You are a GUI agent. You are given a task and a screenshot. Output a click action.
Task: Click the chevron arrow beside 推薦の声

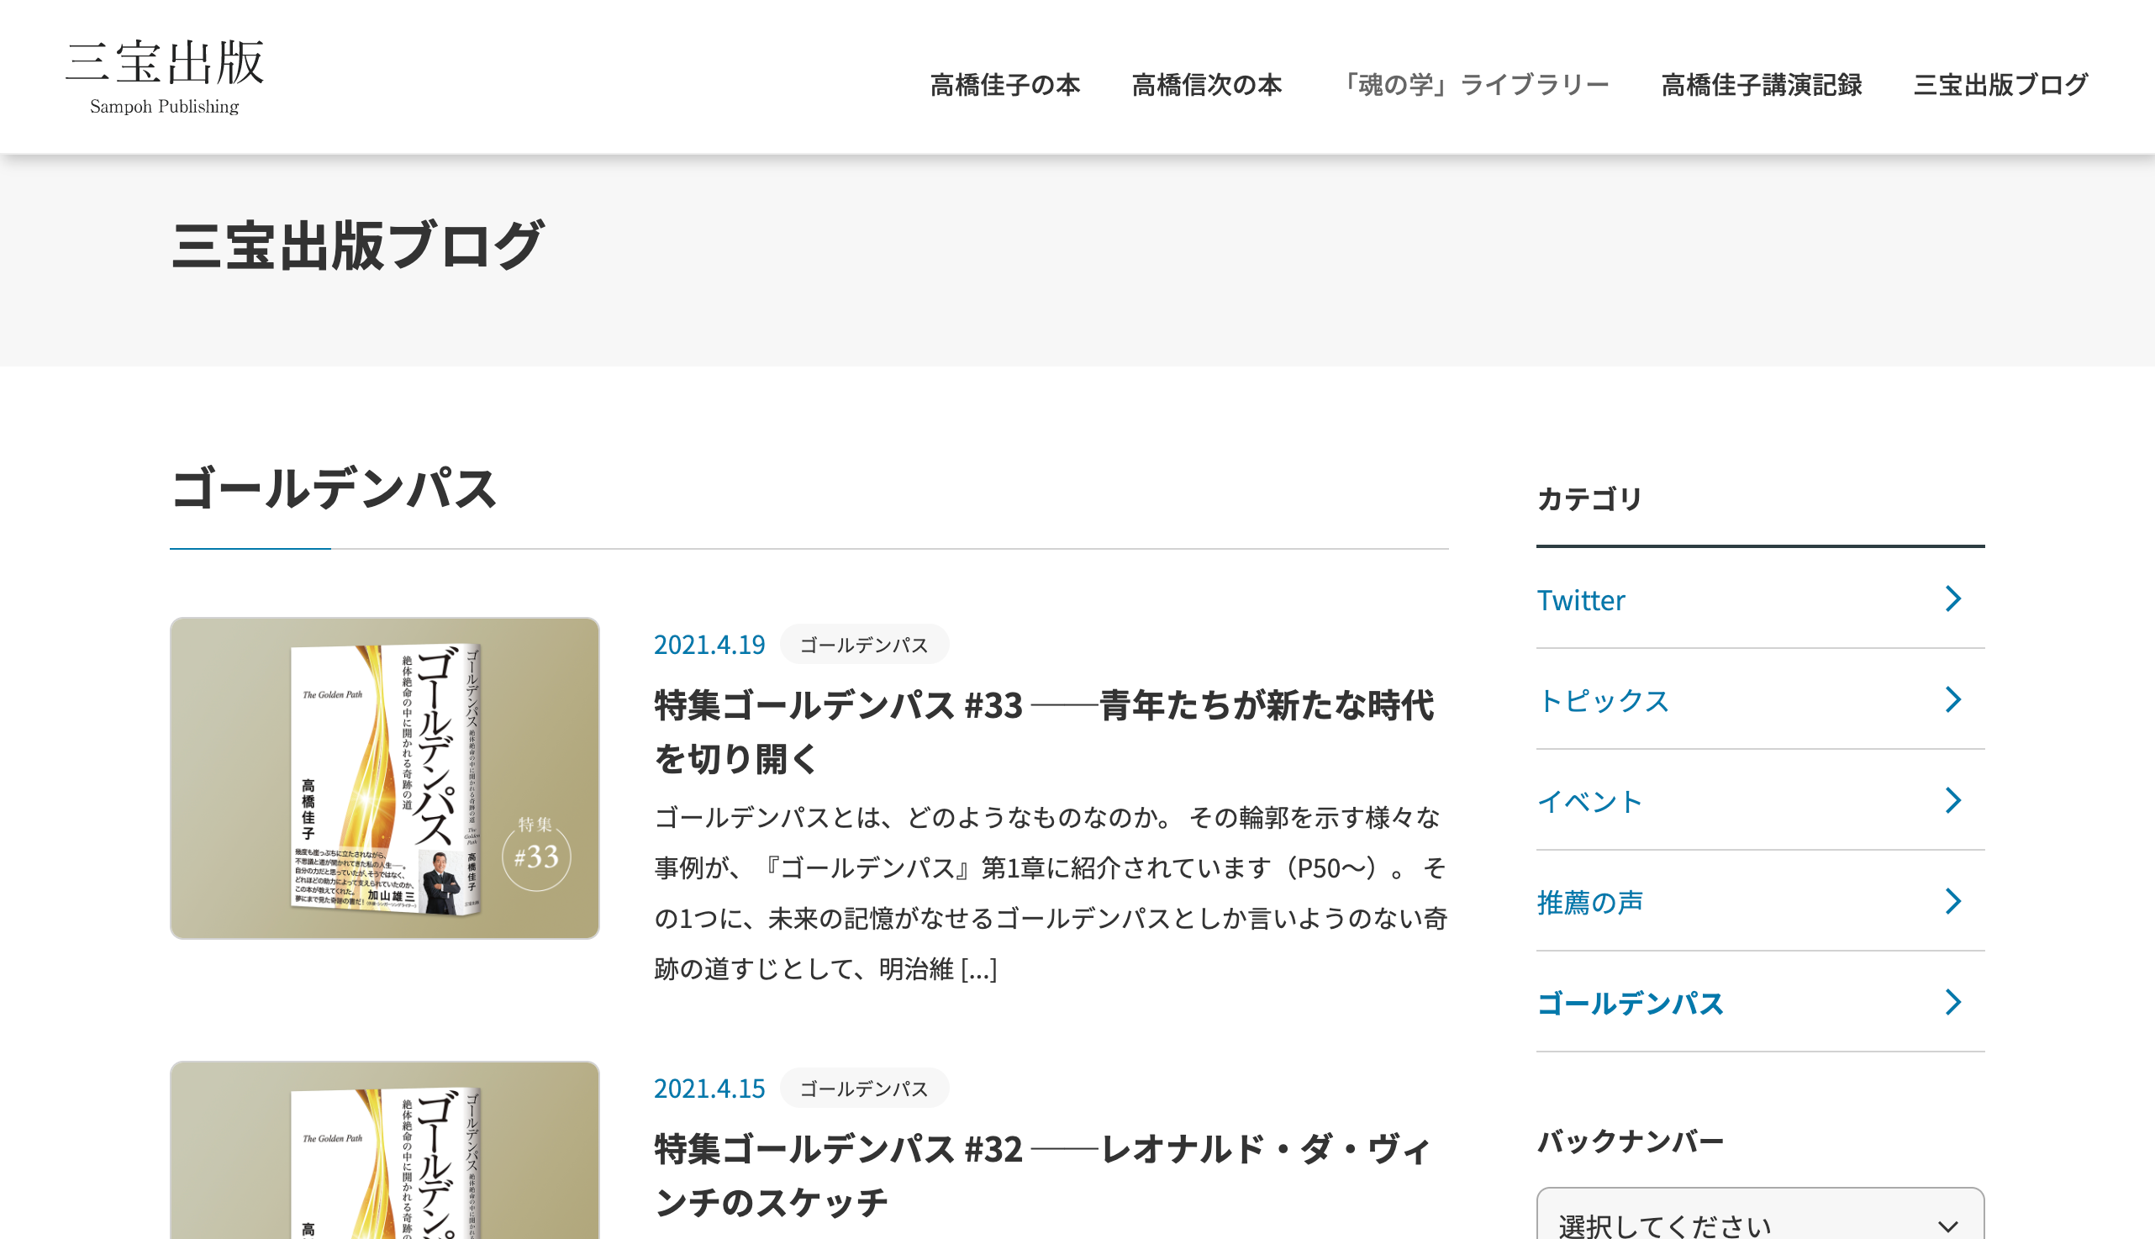pos(1953,901)
